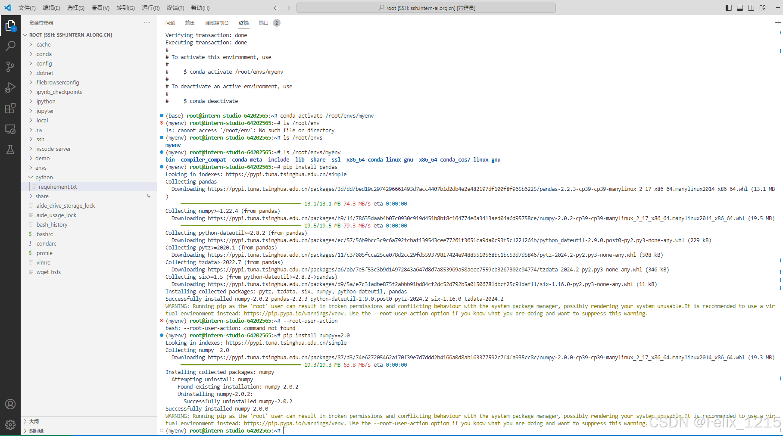Select requirement.txt in the explorer
783x436 pixels.
(x=58, y=187)
